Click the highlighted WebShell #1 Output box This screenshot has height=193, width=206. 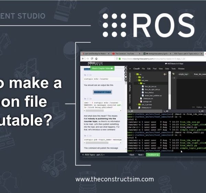102,92
